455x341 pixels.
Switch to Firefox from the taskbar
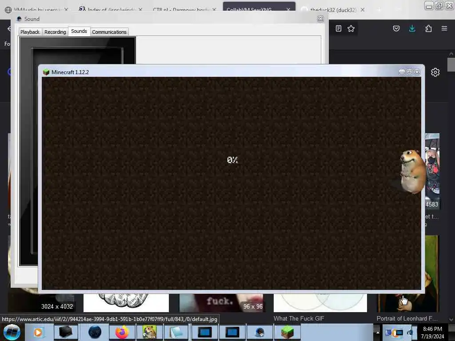(x=122, y=332)
